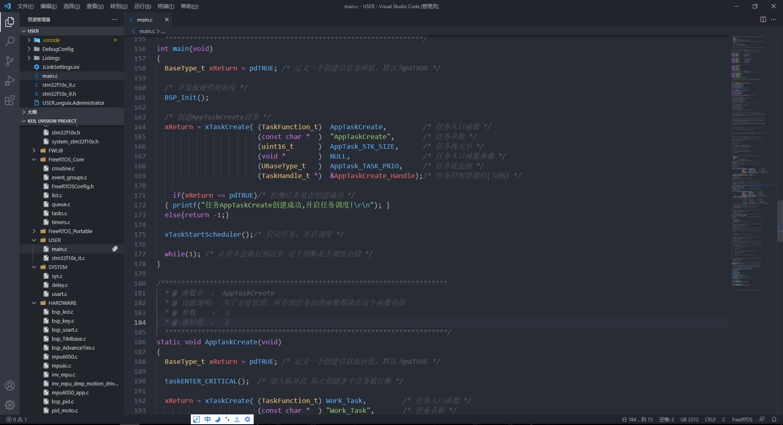Open 帮助(H) menu
This screenshot has width=783, height=425.
[x=190, y=6]
